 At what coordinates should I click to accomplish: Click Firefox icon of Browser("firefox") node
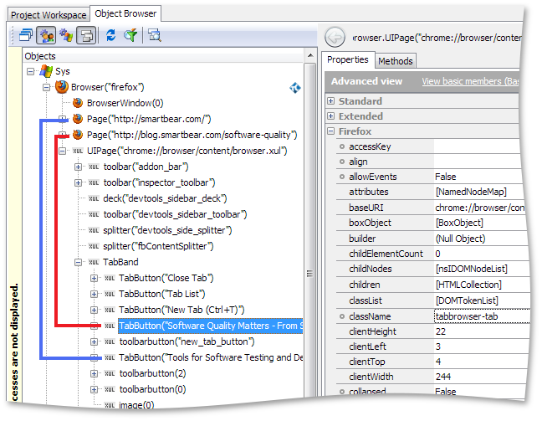62,87
